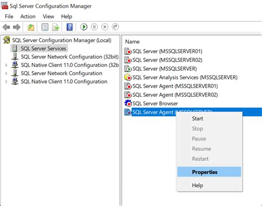Expand the SQL Server Network Configuration node
Image resolution: width=262 pixels, height=206 pixels.
click(x=6, y=74)
